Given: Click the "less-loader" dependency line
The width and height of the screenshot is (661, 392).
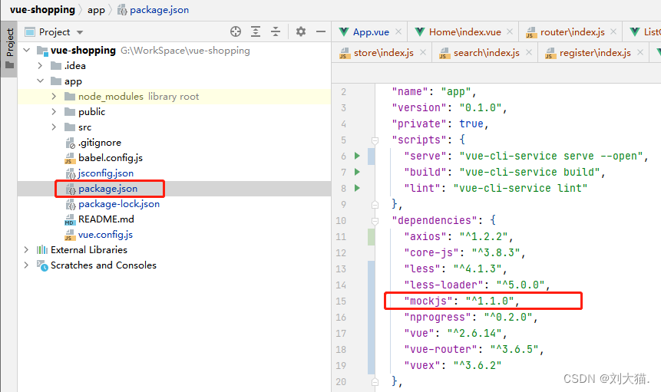Looking at the screenshot, I should pyautogui.click(x=478, y=285).
